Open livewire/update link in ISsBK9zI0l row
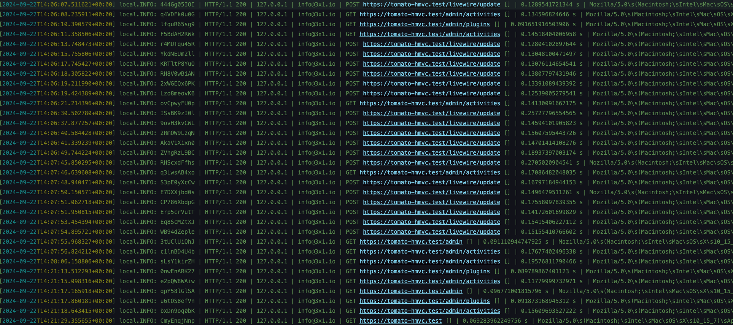This screenshot has height=325, width=733. 431,113
